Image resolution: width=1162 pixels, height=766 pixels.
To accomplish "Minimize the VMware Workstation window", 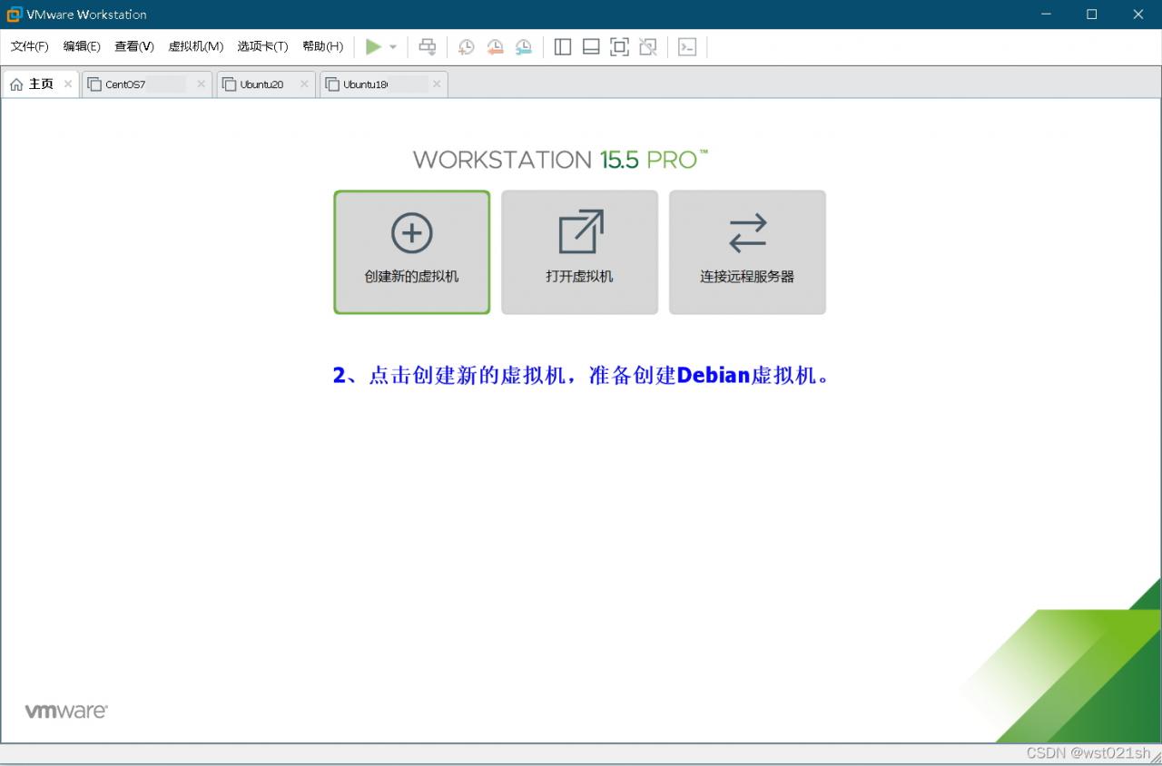I will pyautogui.click(x=1047, y=15).
